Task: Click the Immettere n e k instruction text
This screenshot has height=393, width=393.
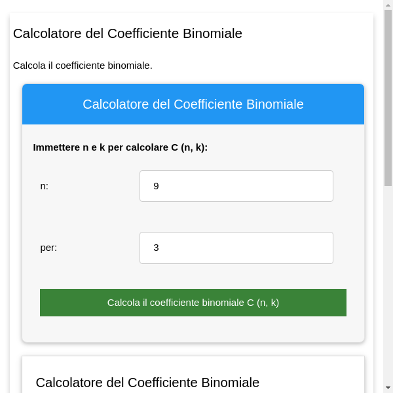Action: click(x=121, y=147)
